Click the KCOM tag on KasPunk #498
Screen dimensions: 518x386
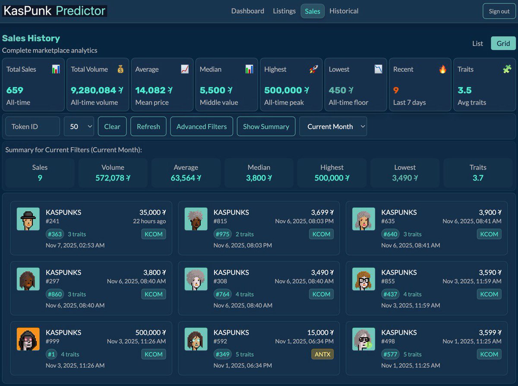(489, 354)
